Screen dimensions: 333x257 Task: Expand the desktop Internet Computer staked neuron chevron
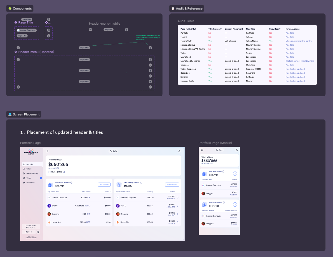point(178,198)
